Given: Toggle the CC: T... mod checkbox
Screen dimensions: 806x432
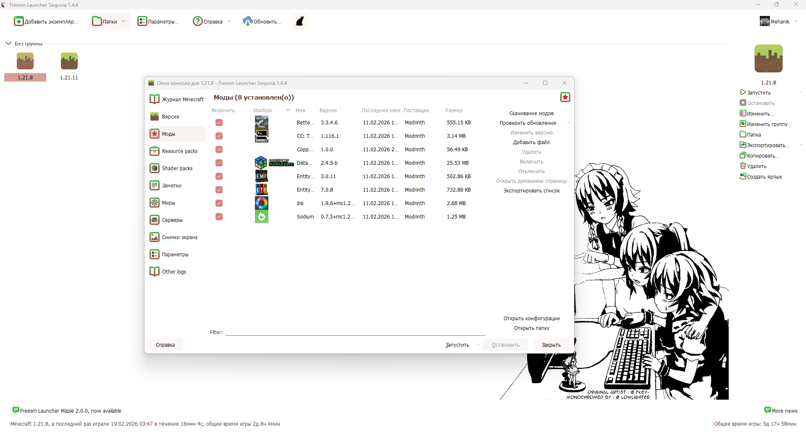Looking at the screenshot, I should [x=219, y=136].
